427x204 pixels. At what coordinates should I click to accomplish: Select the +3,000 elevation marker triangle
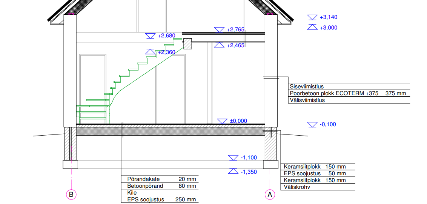click(312, 27)
